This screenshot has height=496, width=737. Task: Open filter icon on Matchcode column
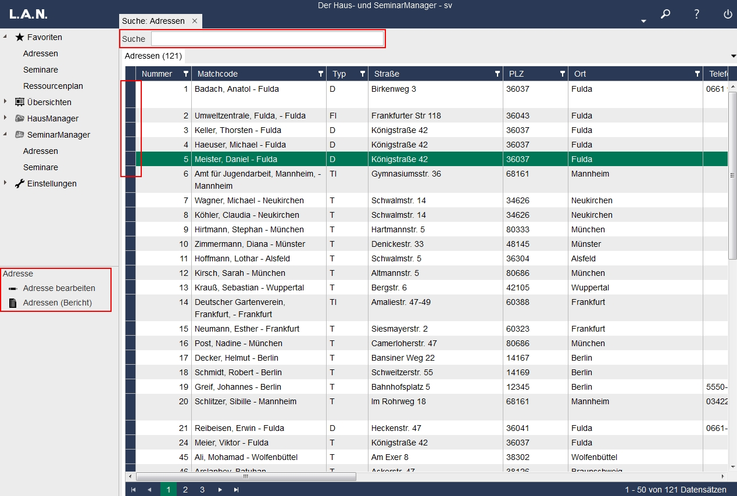click(x=320, y=74)
